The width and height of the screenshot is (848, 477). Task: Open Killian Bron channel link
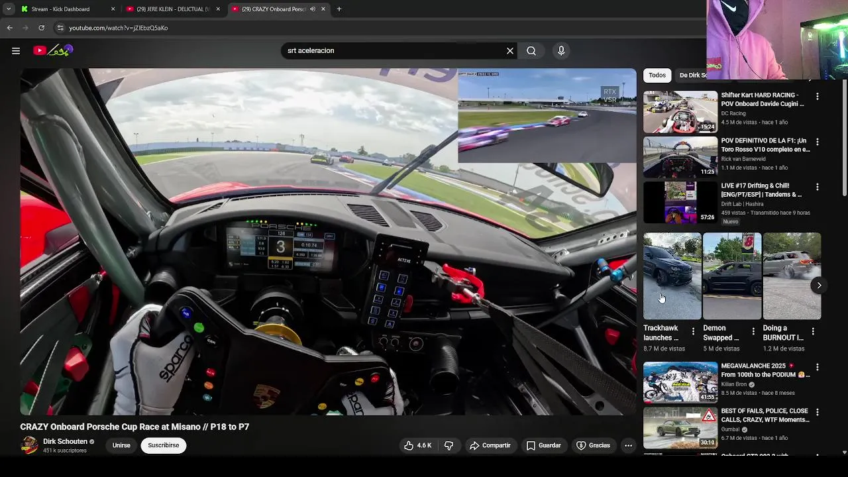point(734,384)
